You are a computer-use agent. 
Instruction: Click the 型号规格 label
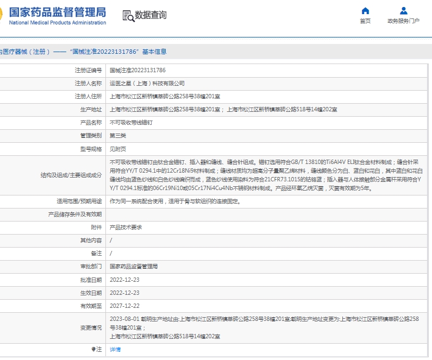[x=91, y=149]
